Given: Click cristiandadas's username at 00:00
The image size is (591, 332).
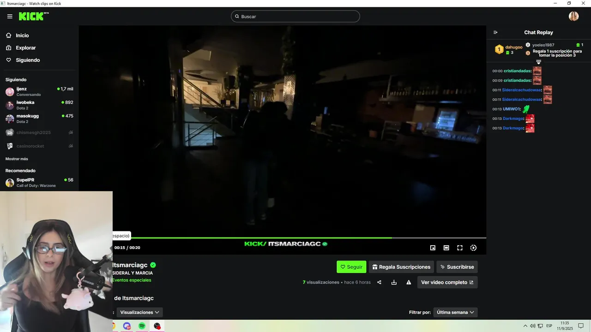Looking at the screenshot, I should click(x=517, y=71).
